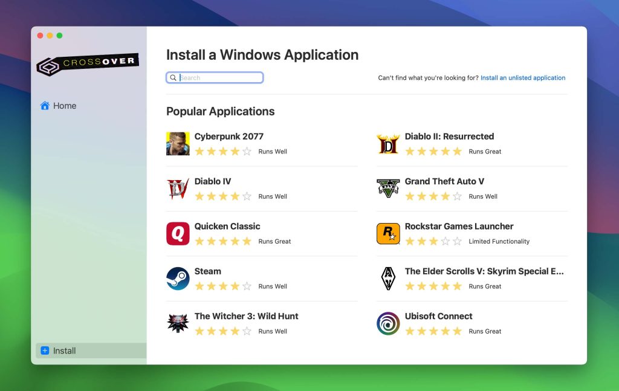Click the Skyrim Special Edition dragon icon

388,279
